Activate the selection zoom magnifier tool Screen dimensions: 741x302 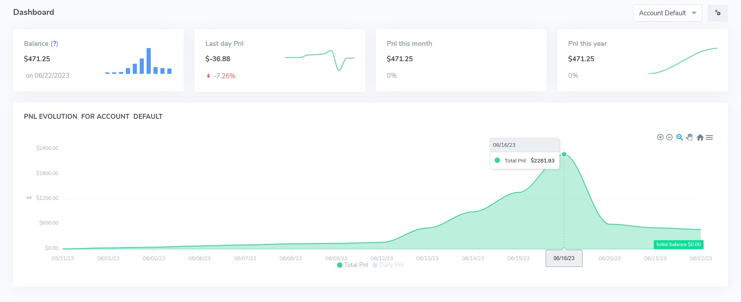(680, 137)
